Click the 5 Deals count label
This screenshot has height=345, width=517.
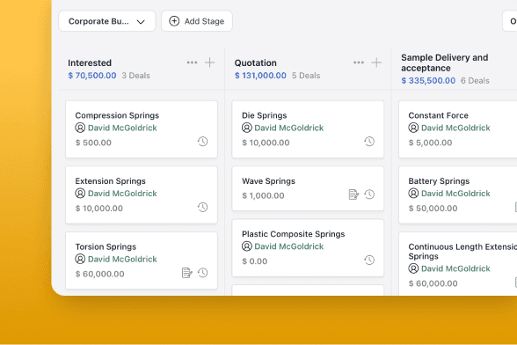point(306,76)
